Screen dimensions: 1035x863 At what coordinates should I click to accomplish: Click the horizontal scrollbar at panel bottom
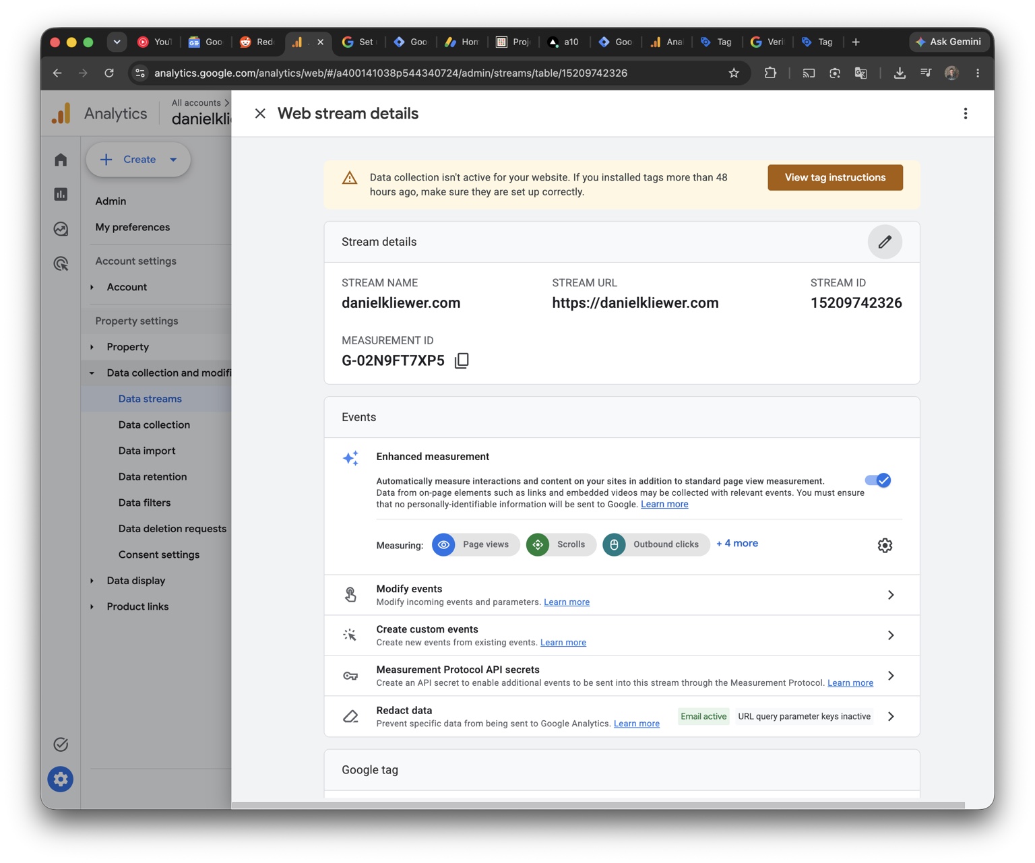pyautogui.click(x=598, y=806)
